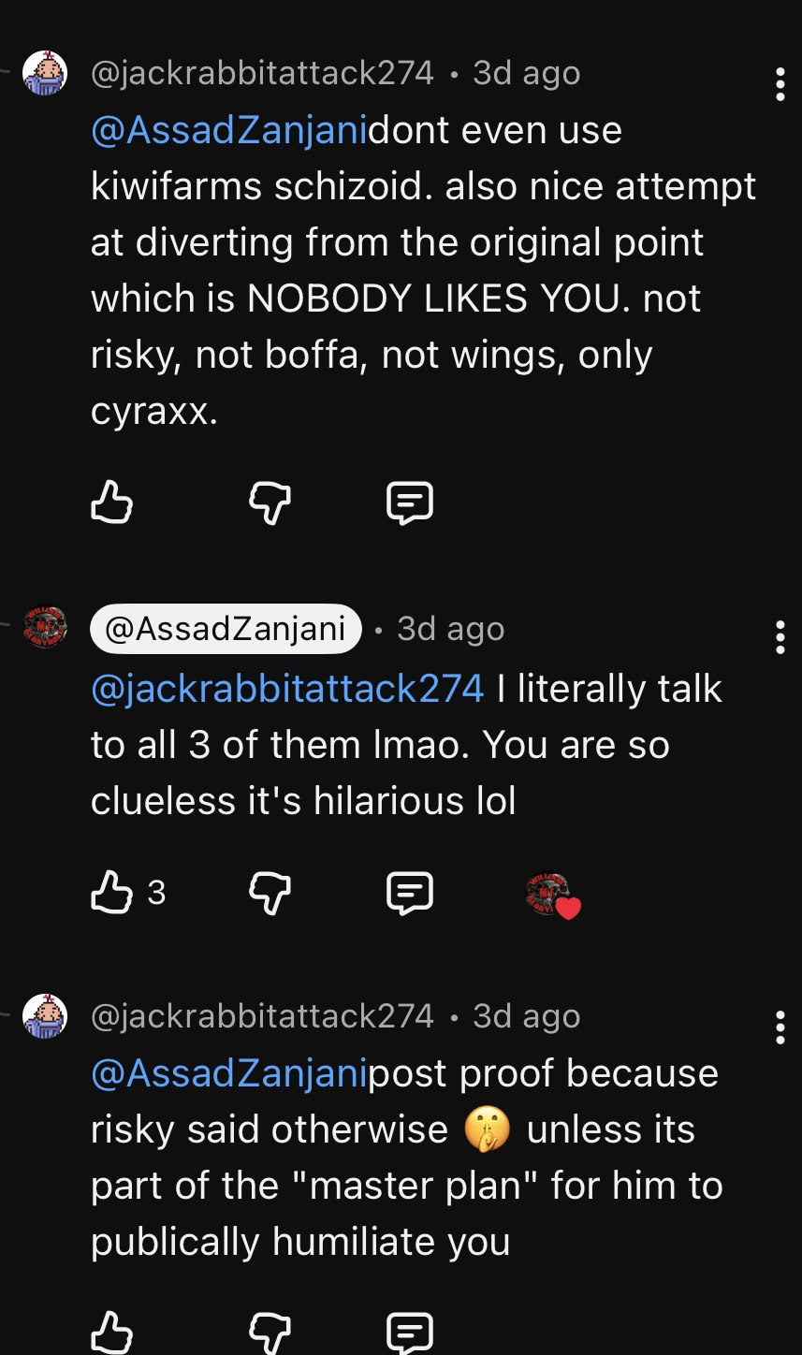The width and height of the screenshot is (802, 1355).
Task: Open the highlighted @AssadZanjani channel name badge
Action: [x=226, y=629]
